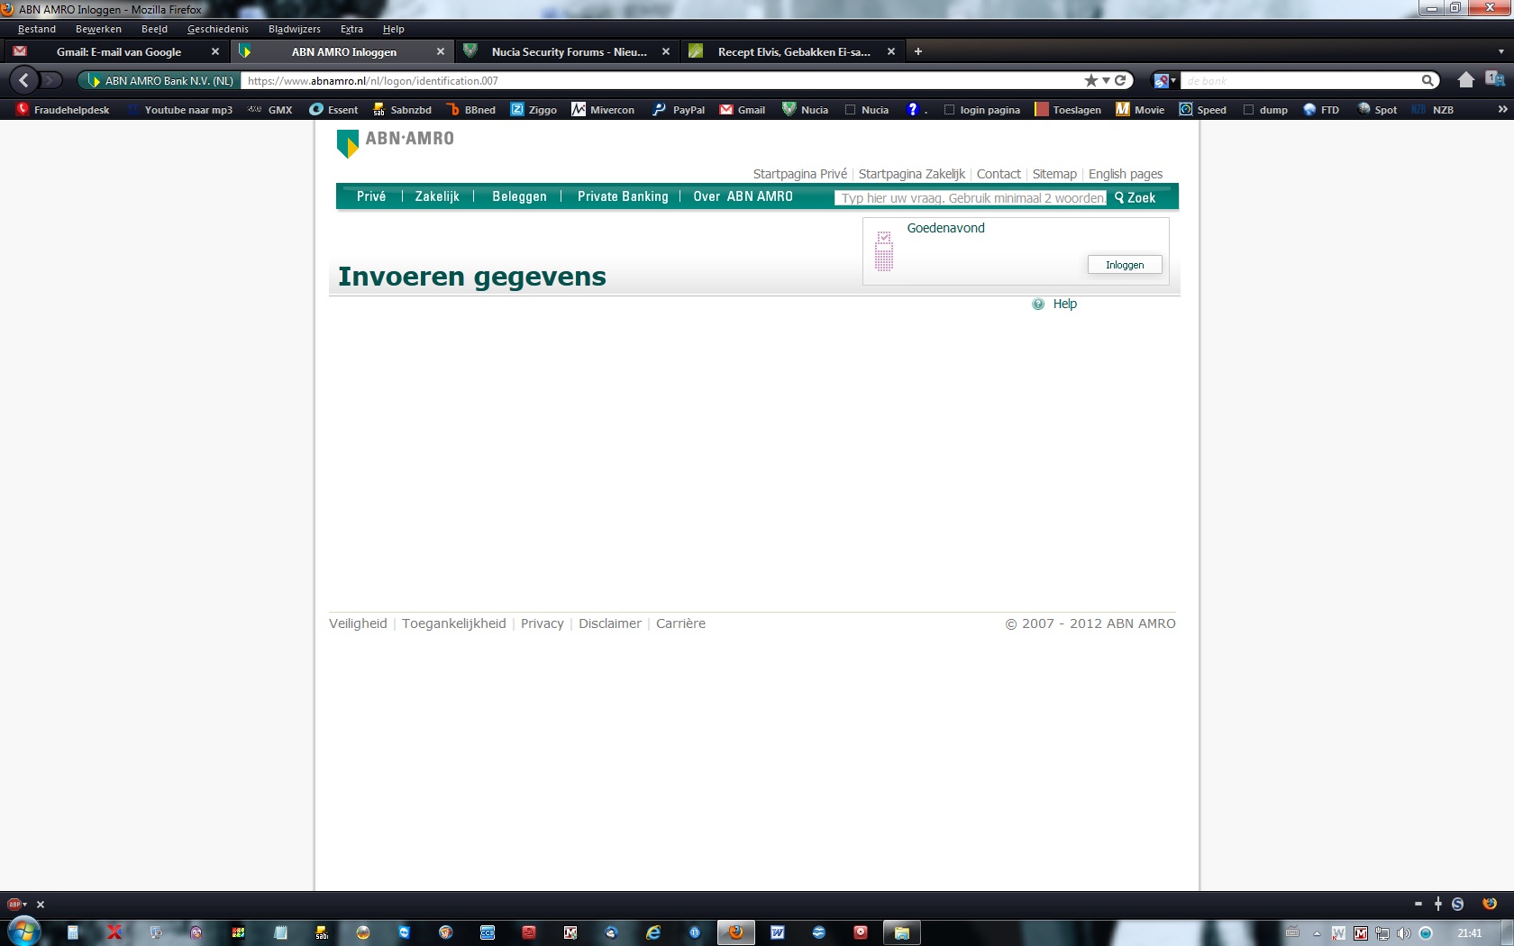The height and width of the screenshot is (946, 1514).
Task: Open the Zakelijk navigation item
Action: (x=437, y=196)
